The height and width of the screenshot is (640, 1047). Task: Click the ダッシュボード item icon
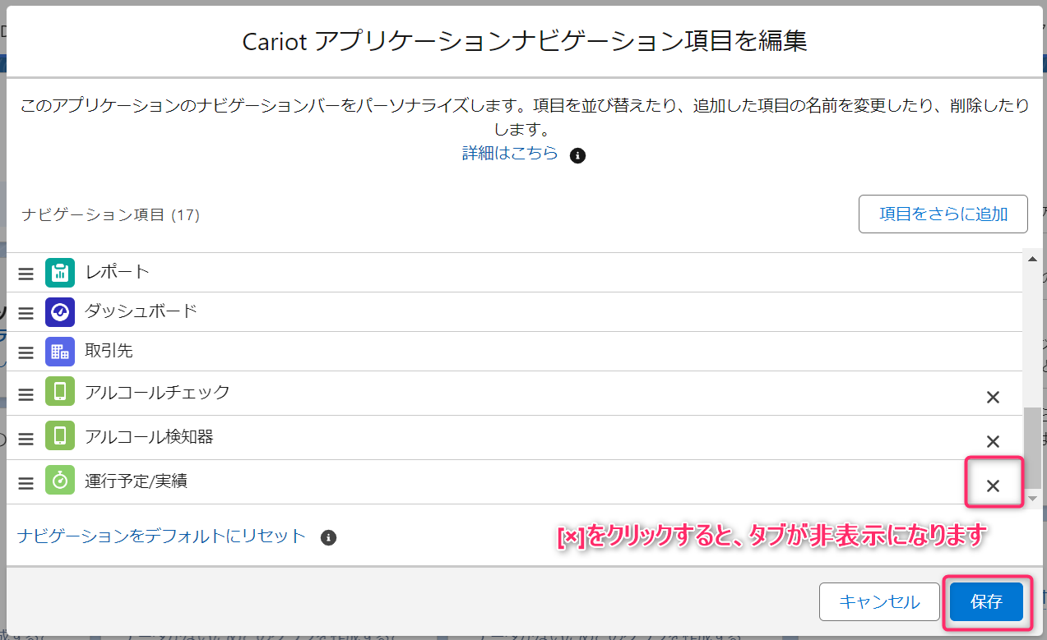click(60, 312)
